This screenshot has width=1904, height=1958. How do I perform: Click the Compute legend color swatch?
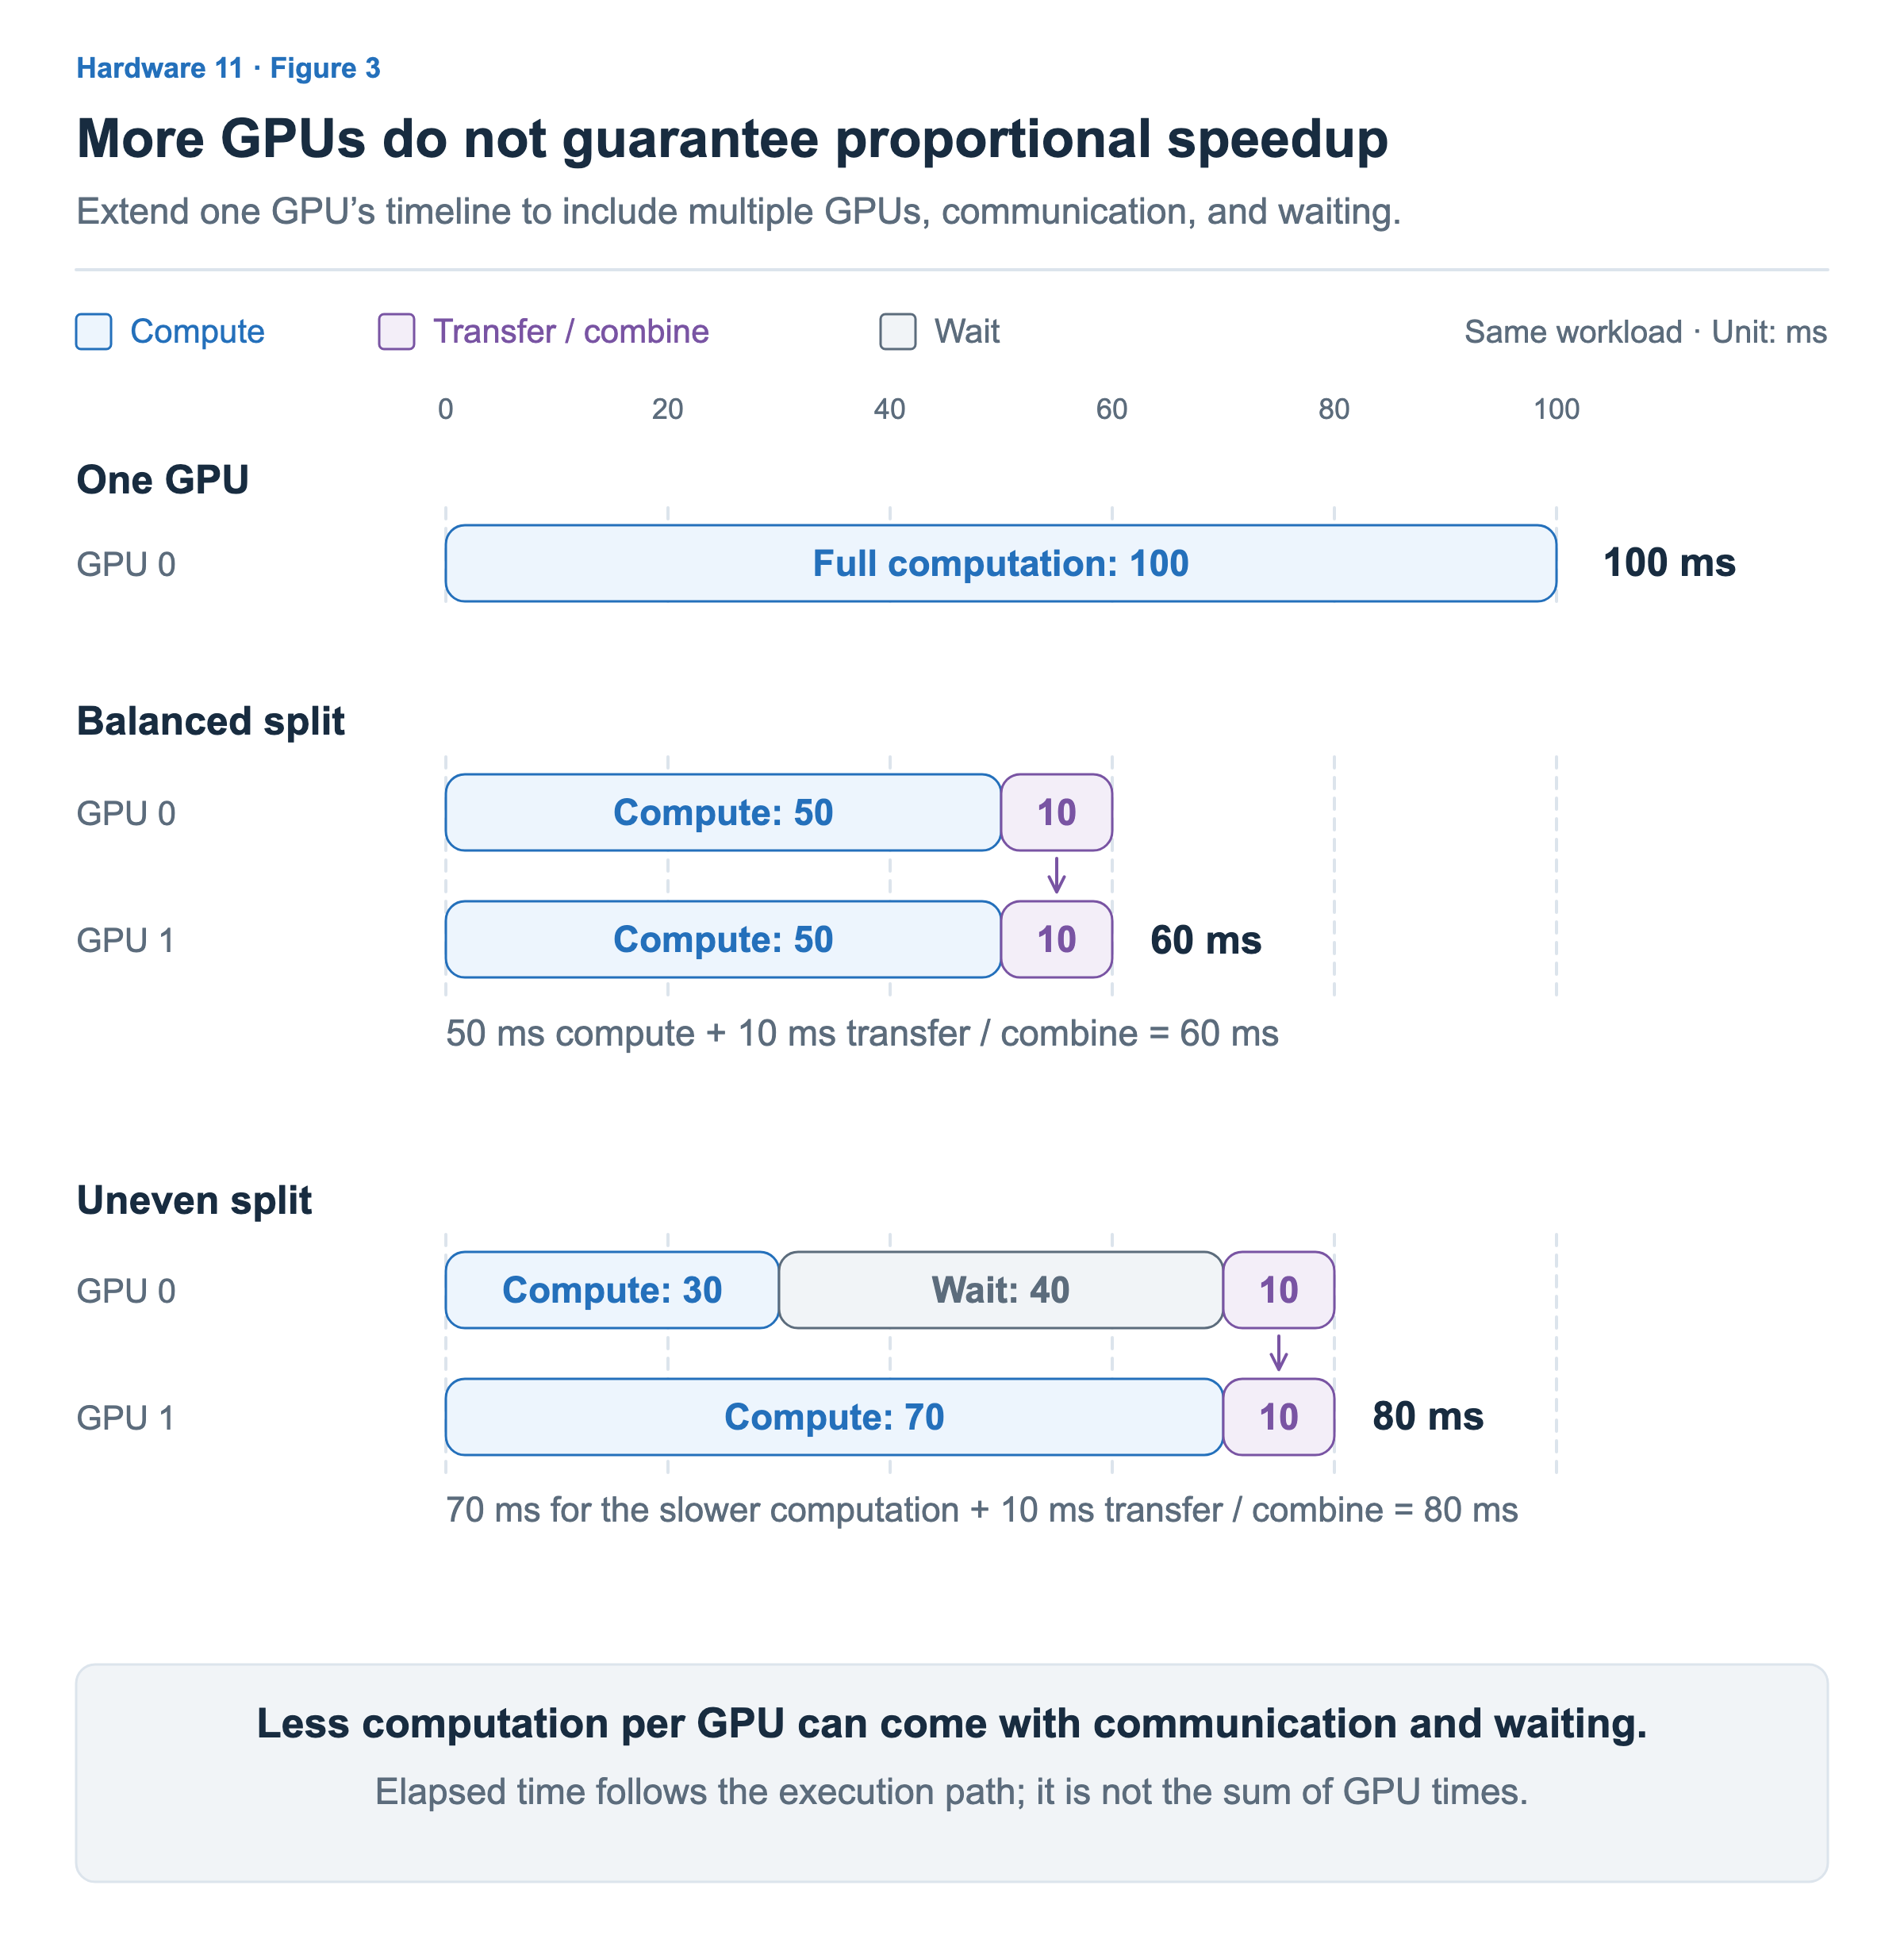point(94,332)
